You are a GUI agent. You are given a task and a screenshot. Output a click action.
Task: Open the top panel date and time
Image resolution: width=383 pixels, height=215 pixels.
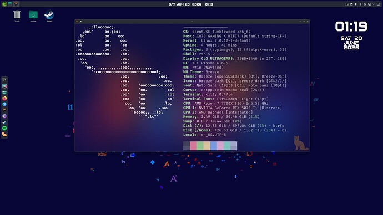coord(191,4)
